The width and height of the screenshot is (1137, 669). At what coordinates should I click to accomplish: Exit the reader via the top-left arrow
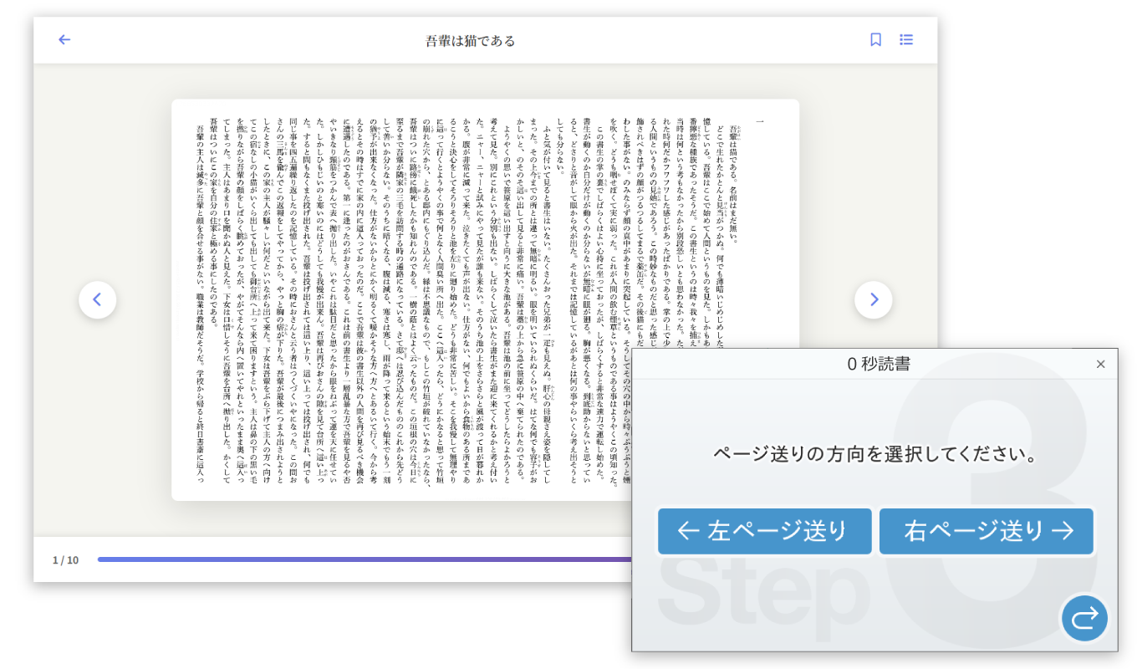64,38
